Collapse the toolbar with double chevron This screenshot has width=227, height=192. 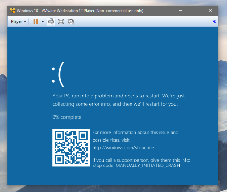214,21
